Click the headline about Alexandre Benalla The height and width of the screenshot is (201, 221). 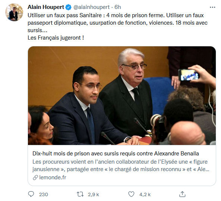click(116, 154)
